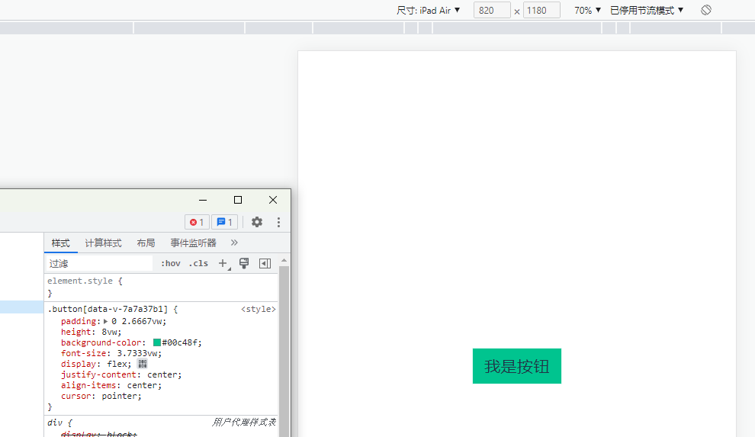Open the throttling mode dropdown
This screenshot has height=437, width=755.
click(647, 10)
